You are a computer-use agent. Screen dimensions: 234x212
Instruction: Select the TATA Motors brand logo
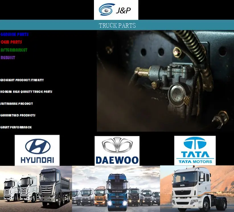(196, 149)
